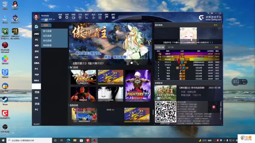Select GB platform in sidebar

[36, 57]
